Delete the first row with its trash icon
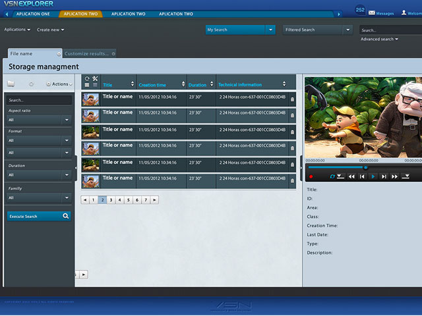This screenshot has height=316, width=422. [292, 99]
